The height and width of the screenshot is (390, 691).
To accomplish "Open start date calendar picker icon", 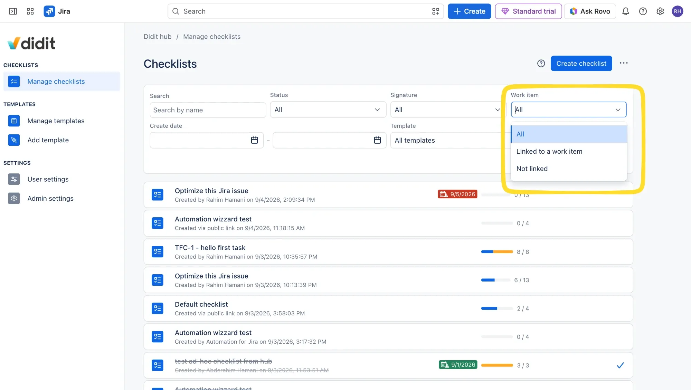I will [255, 140].
